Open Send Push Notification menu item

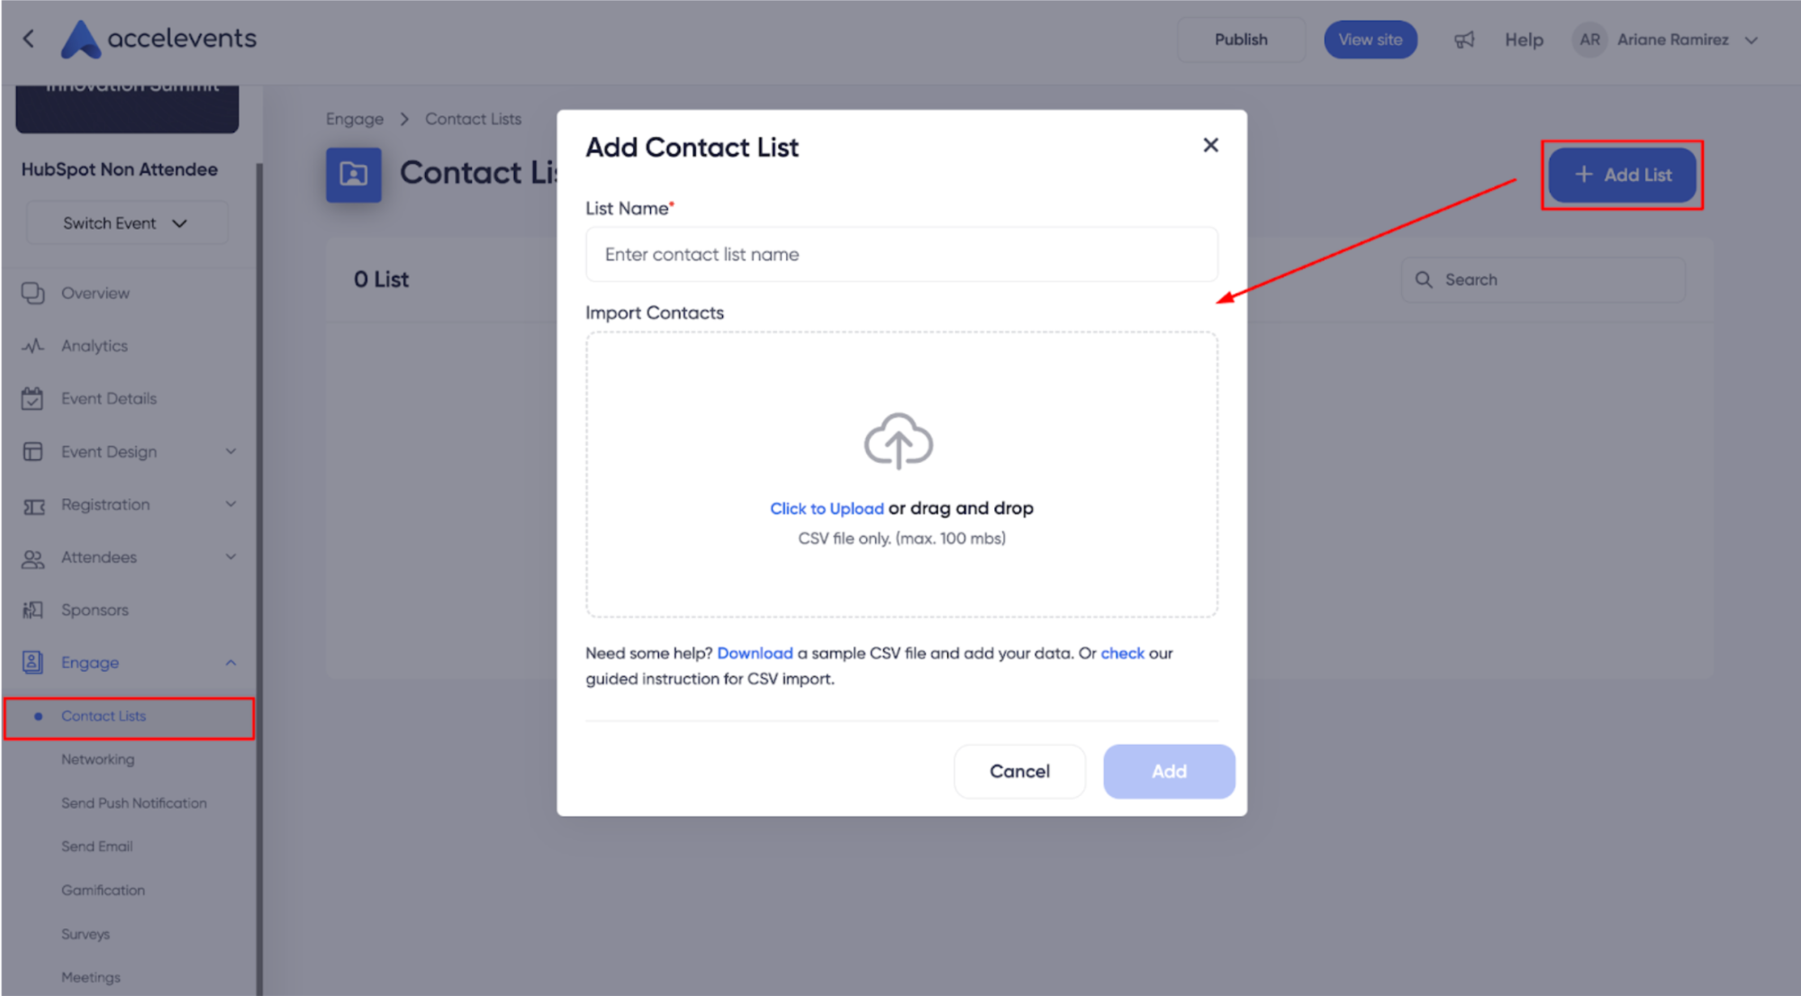(x=134, y=802)
